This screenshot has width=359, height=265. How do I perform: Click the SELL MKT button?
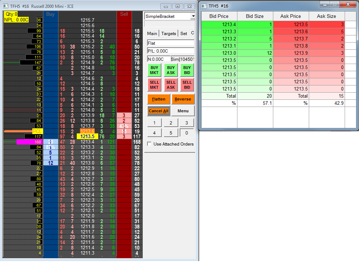154,85
